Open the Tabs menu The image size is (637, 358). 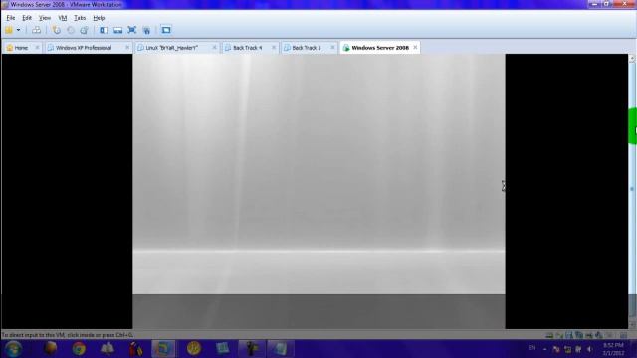(x=80, y=18)
